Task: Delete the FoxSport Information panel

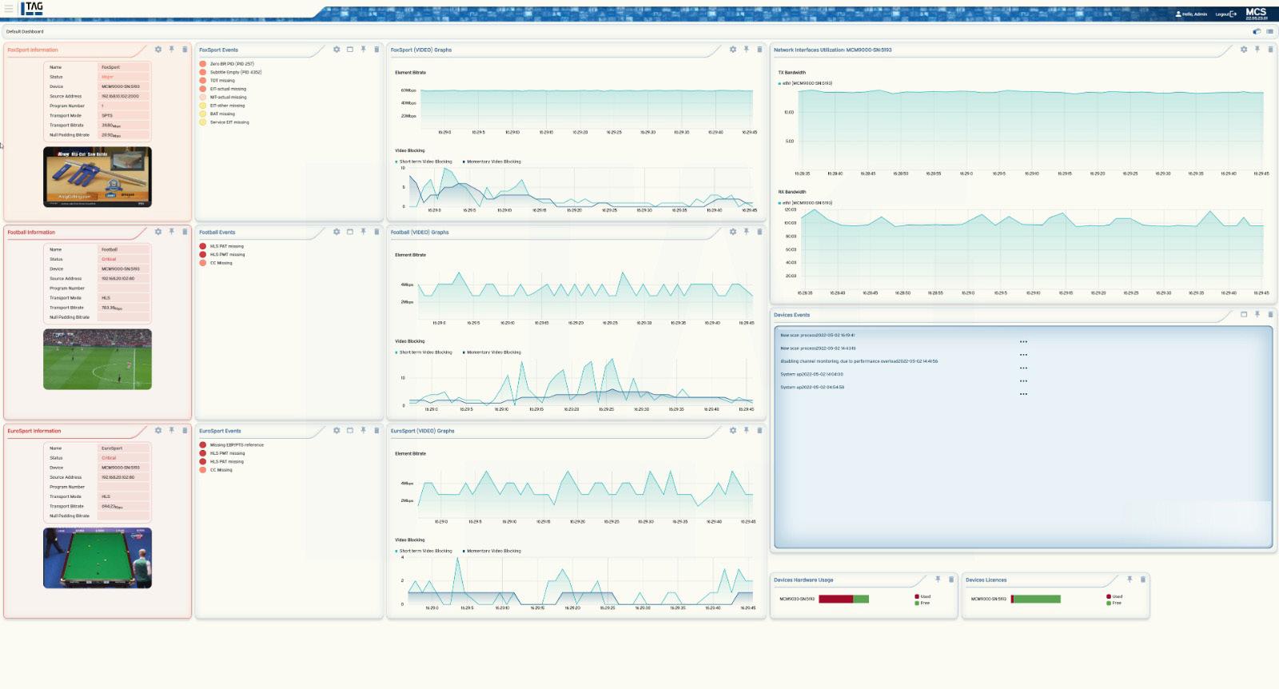Action: tap(185, 50)
